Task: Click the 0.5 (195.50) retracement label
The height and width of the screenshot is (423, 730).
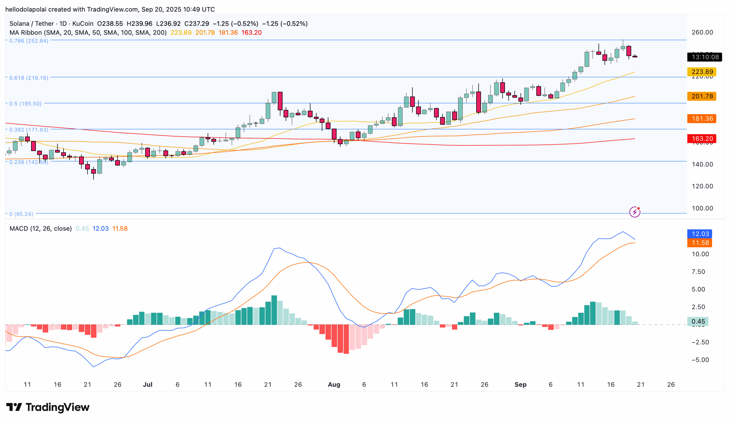Action: coord(25,104)
